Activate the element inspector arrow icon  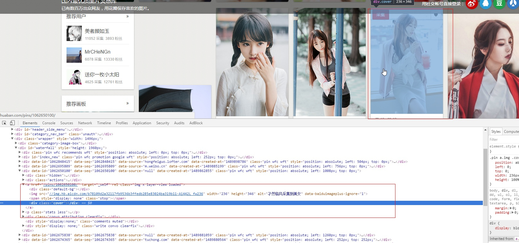tap(4, 123)
